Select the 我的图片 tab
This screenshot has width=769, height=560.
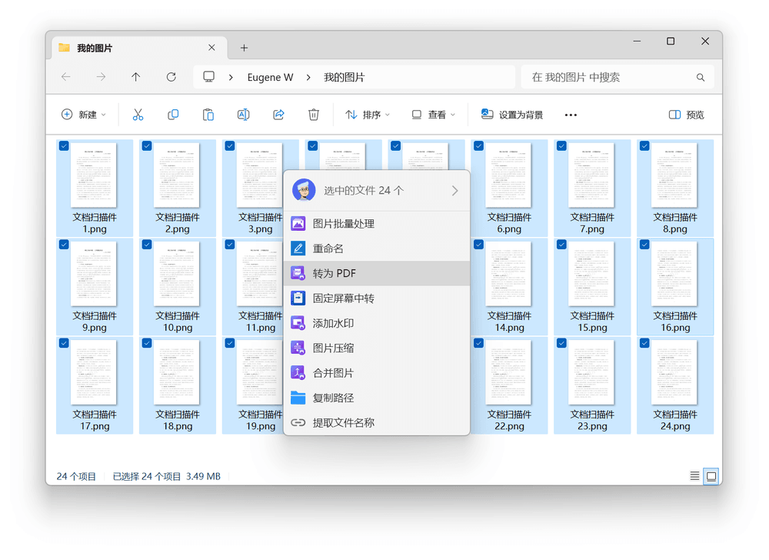(x=139, y=48)
